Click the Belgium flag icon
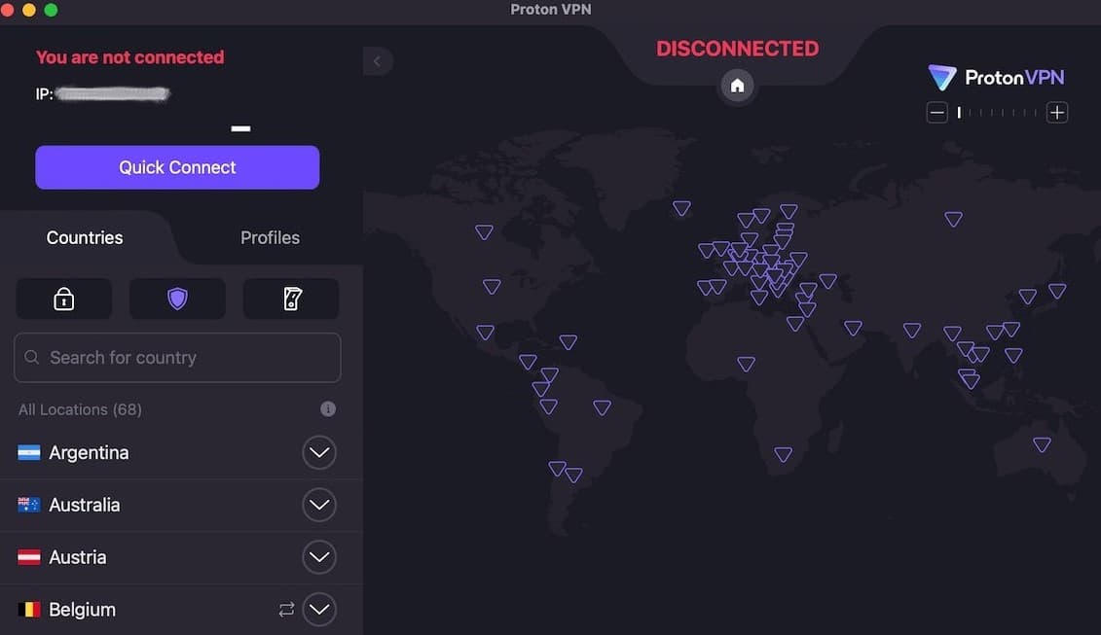This screenshot has height=635, width=1101. 29,609
